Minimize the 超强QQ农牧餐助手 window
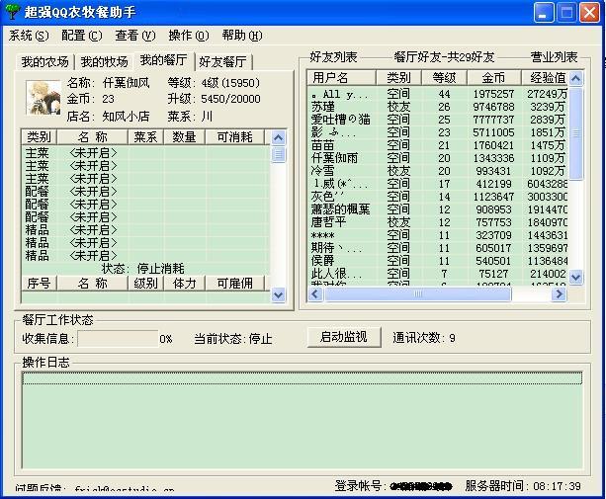This screenshot has width=606, height=499. click(544, 13)
